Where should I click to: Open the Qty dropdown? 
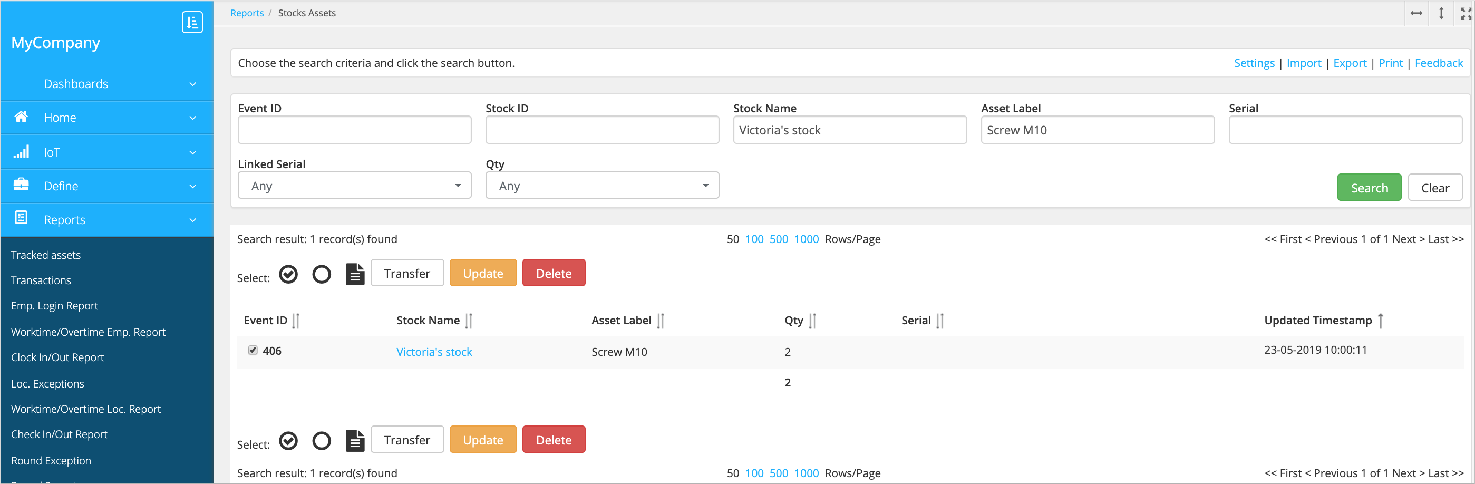tap(602, 186)
